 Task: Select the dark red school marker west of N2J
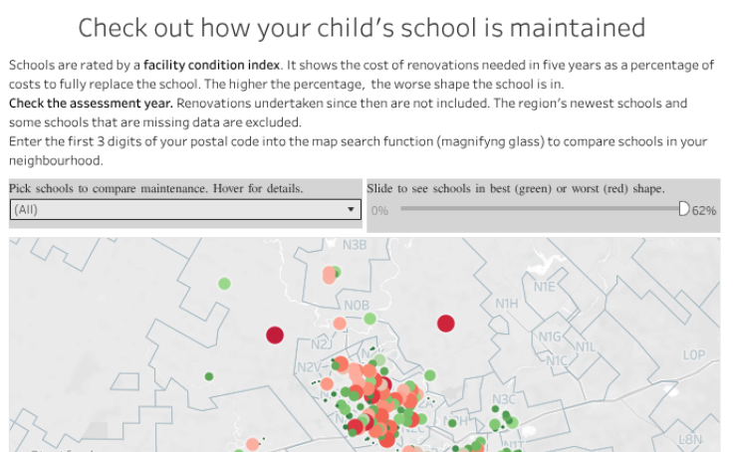coord(275,335)
